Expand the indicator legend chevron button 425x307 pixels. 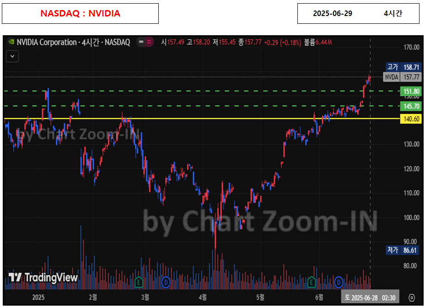[12, 56]
